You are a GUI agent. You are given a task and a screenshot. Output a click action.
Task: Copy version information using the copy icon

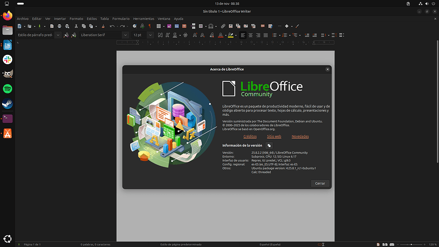269,145
